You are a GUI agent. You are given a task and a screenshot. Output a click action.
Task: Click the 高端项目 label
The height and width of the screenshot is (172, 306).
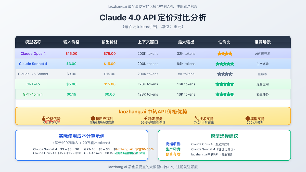pyautogui.click(x=174, y=144)
